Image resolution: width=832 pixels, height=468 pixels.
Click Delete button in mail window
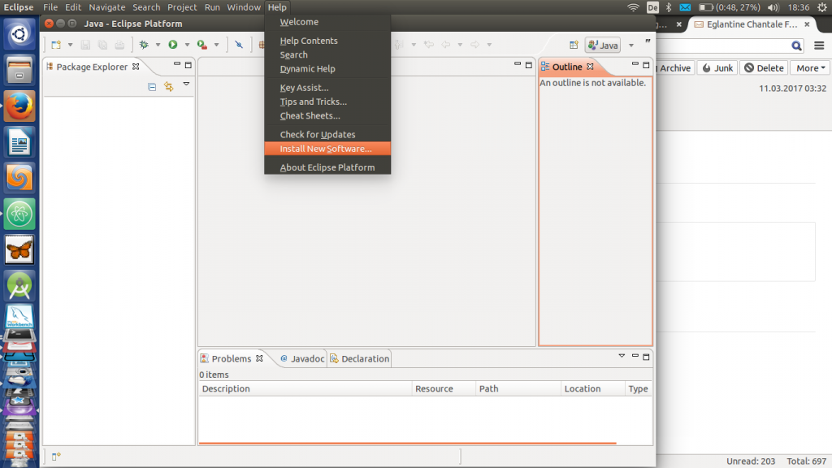(764, 68)
